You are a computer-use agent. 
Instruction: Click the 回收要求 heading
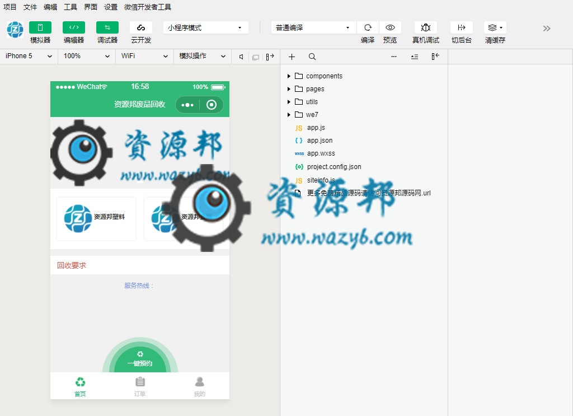click(x=72, y=265)
